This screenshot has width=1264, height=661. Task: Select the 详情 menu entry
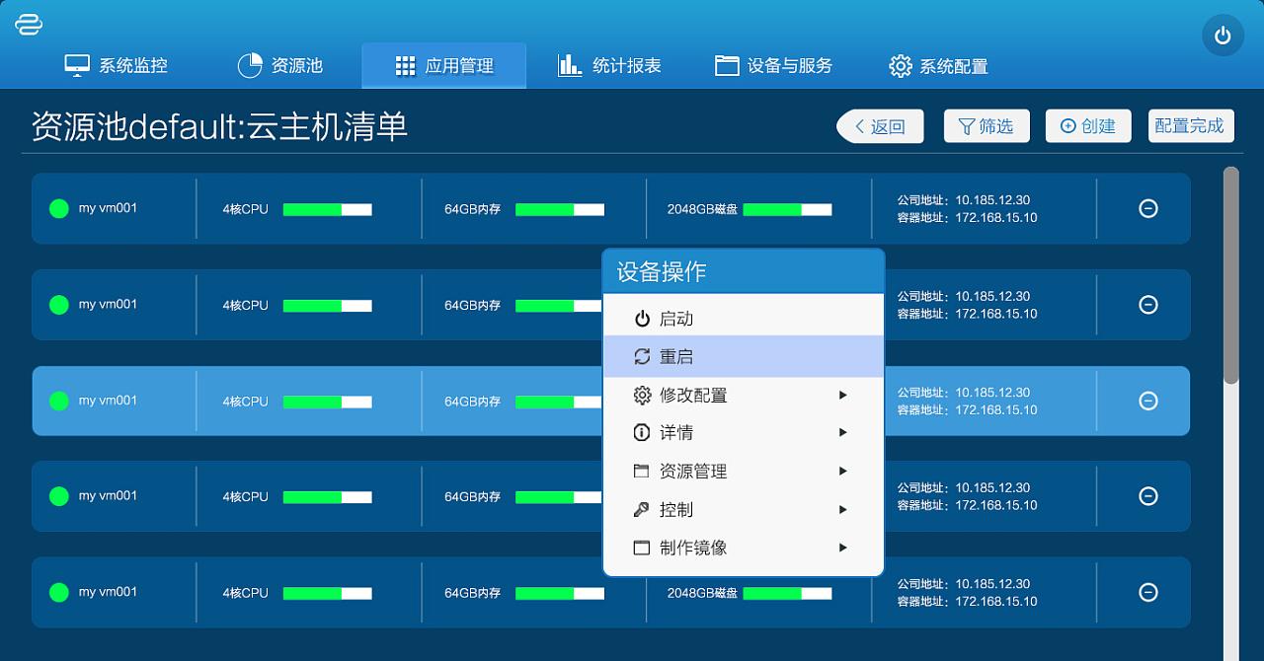coord(744,433)
